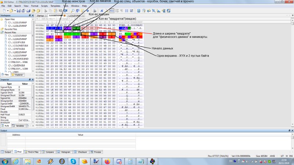
Task: Open Discord from the taskbar
Action: pos(119,161)
